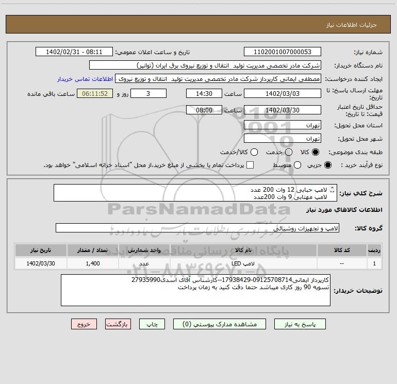Click the quantity cell 1,400
The image size is (397, 384).
(x=93, y=263)
